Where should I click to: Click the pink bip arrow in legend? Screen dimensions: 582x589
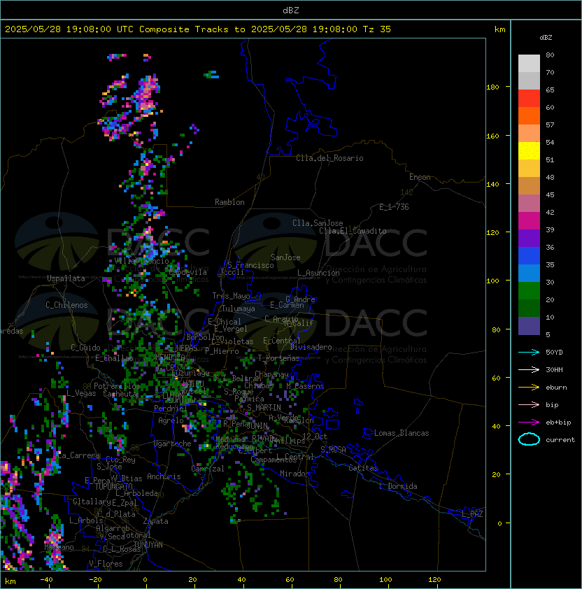tap(529, 405)
